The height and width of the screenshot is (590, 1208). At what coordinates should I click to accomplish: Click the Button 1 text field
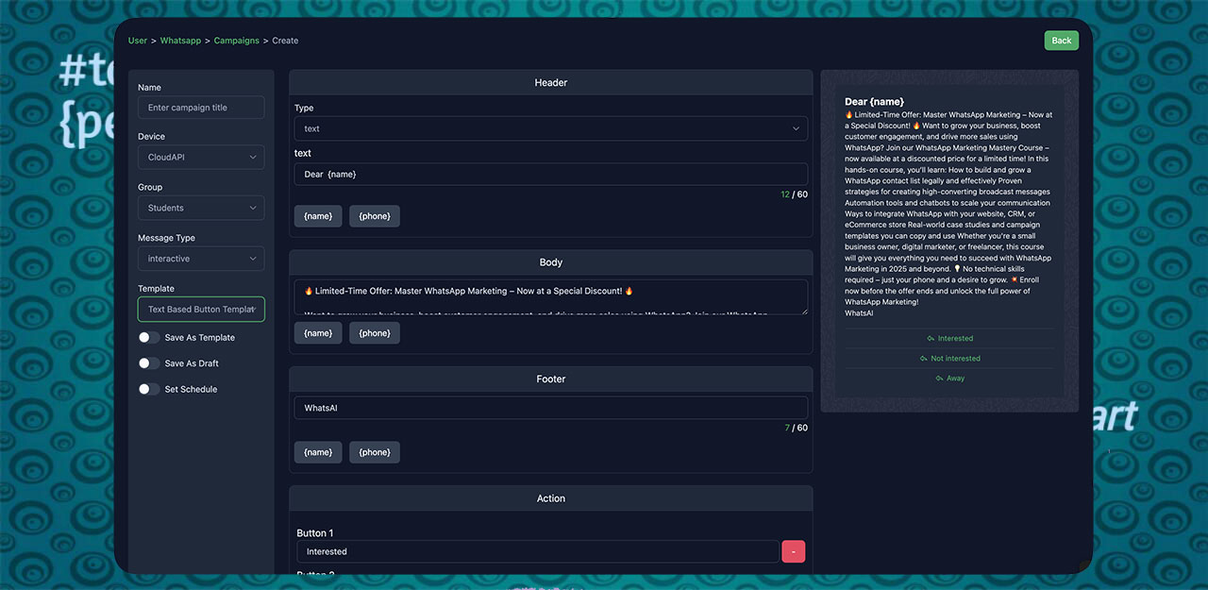pos(537,551)
